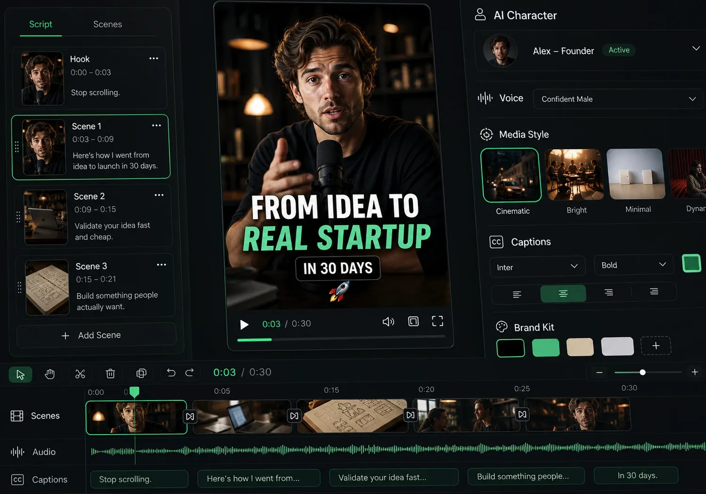Select the light gray brand kit swatch
This screenshot has width=706, height=494.
[x=618, y=346]
